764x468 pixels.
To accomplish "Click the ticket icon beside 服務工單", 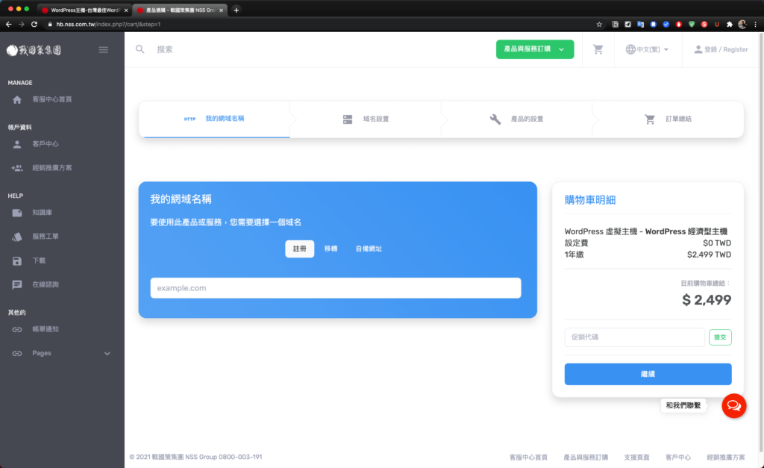I will pyautogui.click(x=17, y=237).
